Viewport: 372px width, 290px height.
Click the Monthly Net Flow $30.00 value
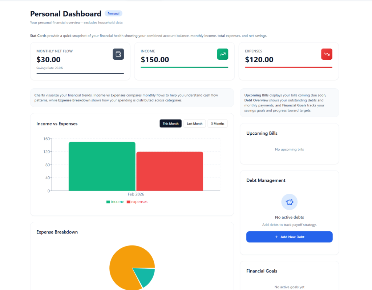(48, 60)
